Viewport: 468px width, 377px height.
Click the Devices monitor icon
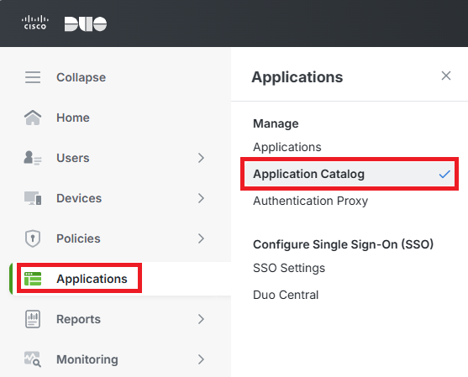coord(33,198)
